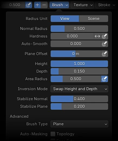The height and width of the screenshot is (141, 118).
Task: Click the Stabilize Normal slider
Action: pyautogui.click(x=79, y=99)
